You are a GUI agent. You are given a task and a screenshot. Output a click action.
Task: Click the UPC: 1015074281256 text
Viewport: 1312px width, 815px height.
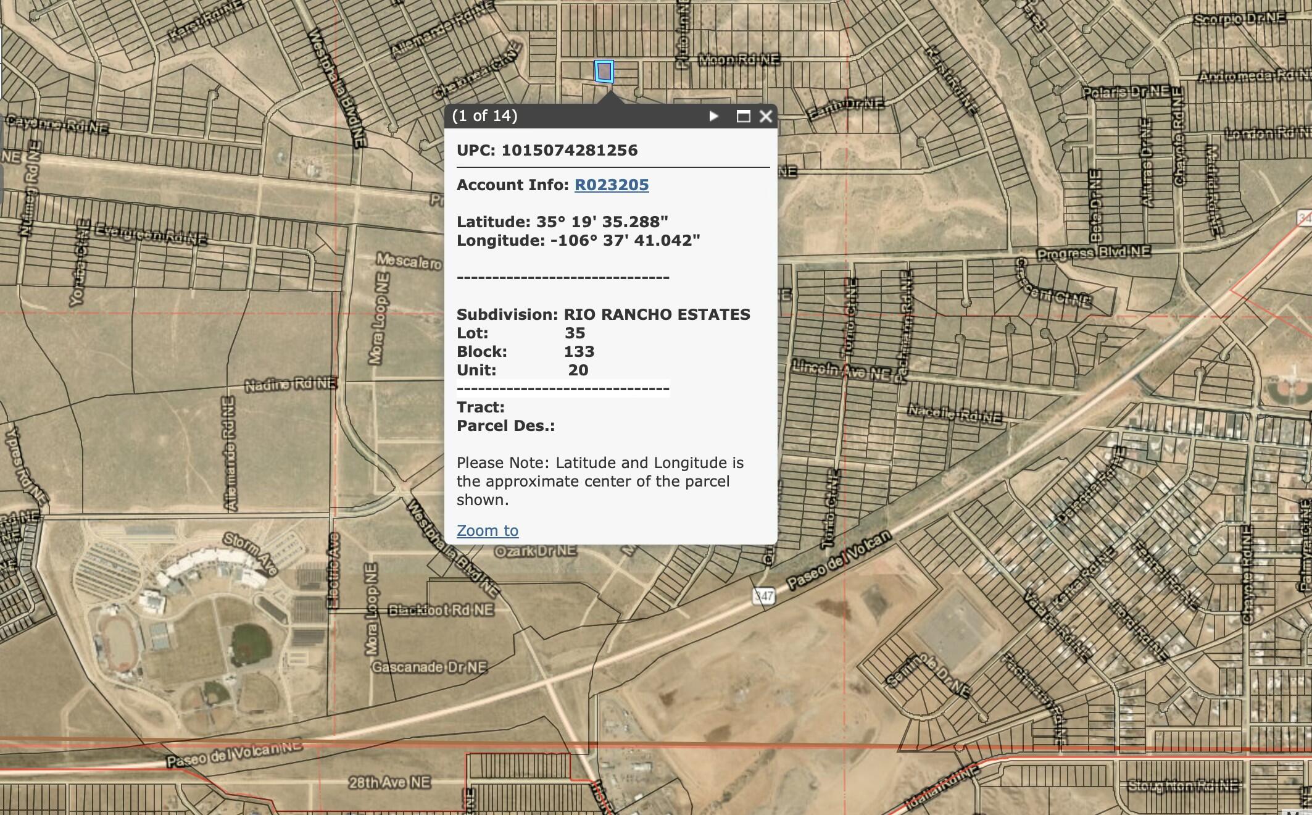(x=547, y=150)
